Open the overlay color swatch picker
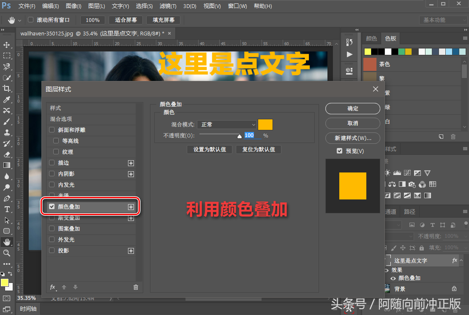 (x=265, y=124)
